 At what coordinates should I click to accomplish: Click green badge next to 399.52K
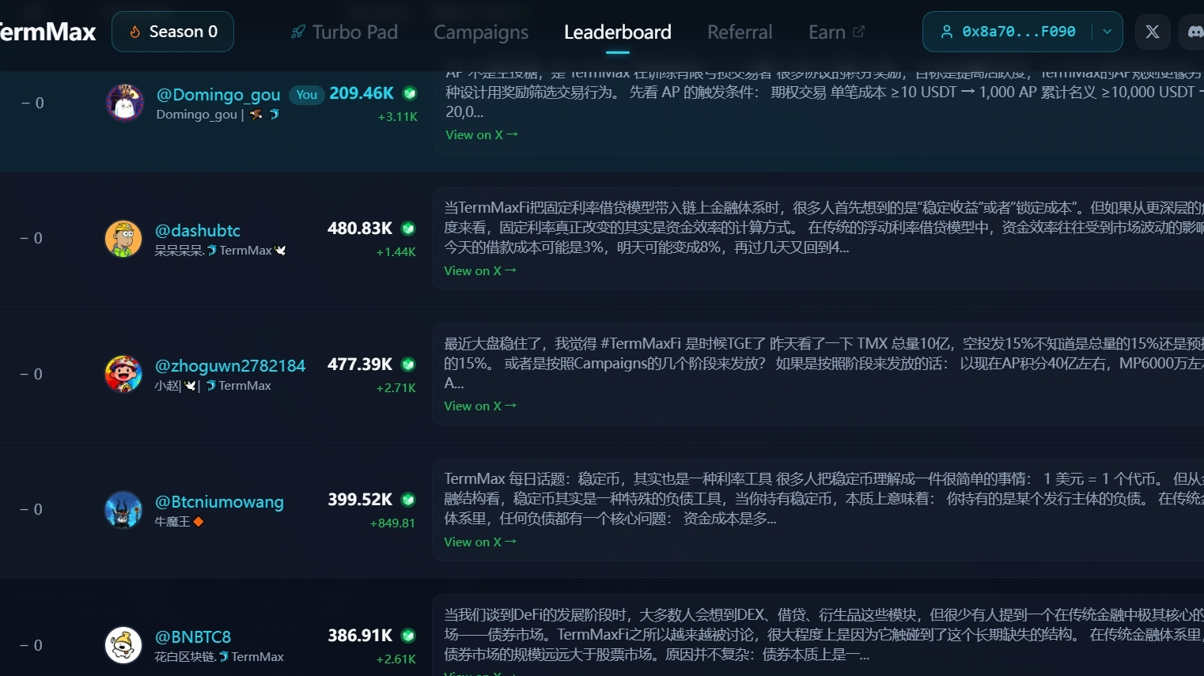click(x=408, y=500)
